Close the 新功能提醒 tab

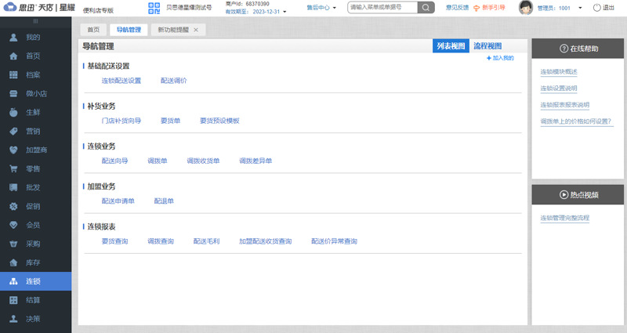coord(196,30)
